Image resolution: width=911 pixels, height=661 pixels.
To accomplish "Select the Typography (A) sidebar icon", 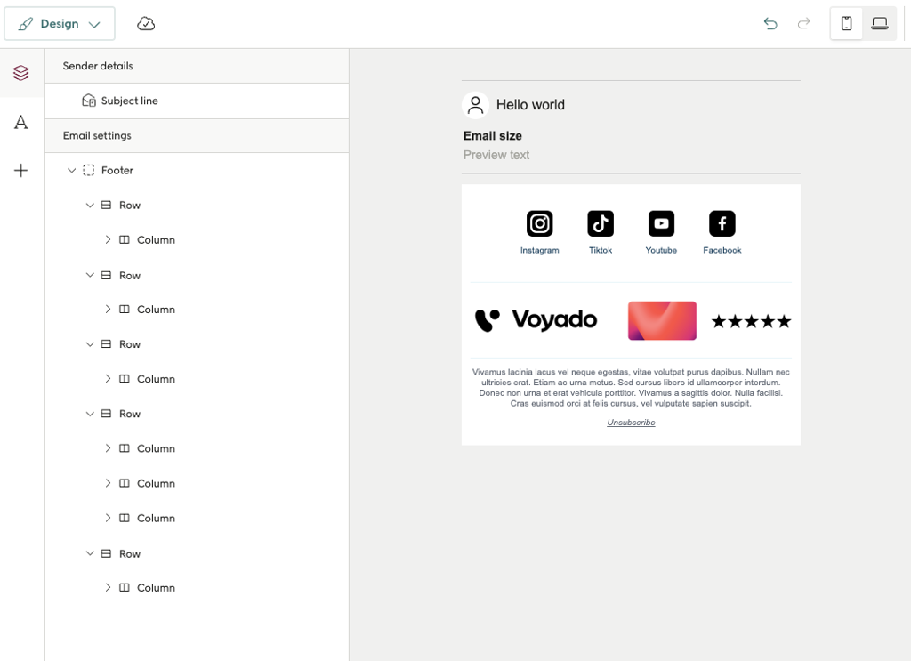I will [x=20, y=123].
